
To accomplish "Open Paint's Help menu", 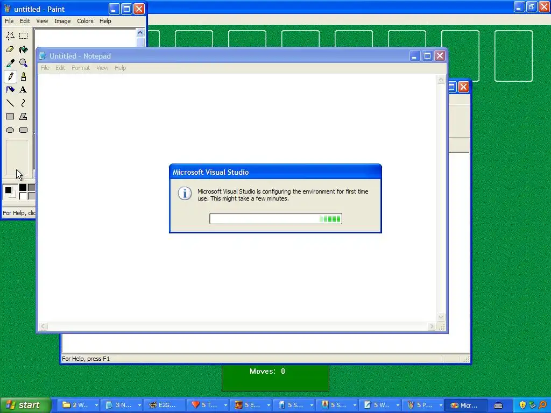I will [x=105, y=21].
